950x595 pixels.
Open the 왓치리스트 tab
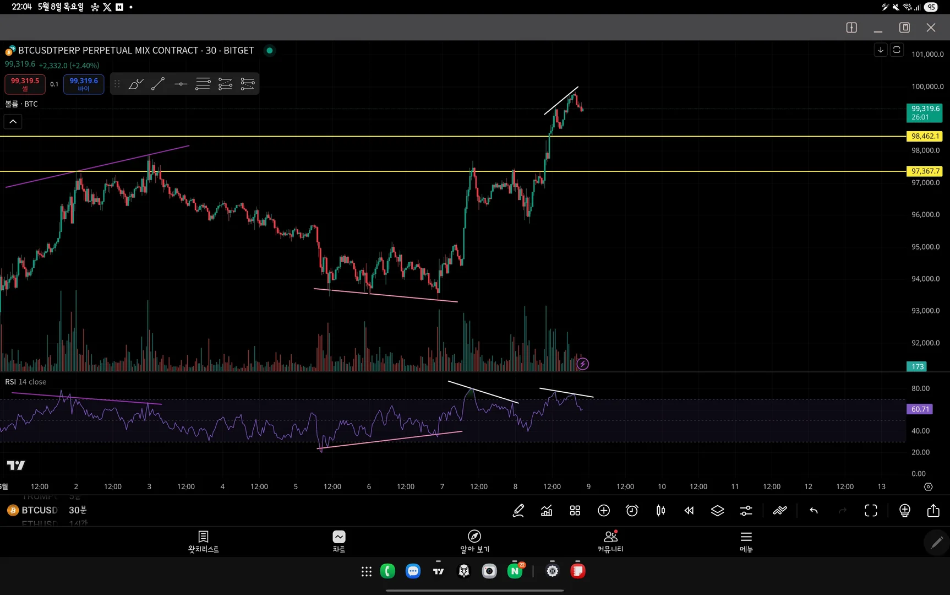(203, 542)
